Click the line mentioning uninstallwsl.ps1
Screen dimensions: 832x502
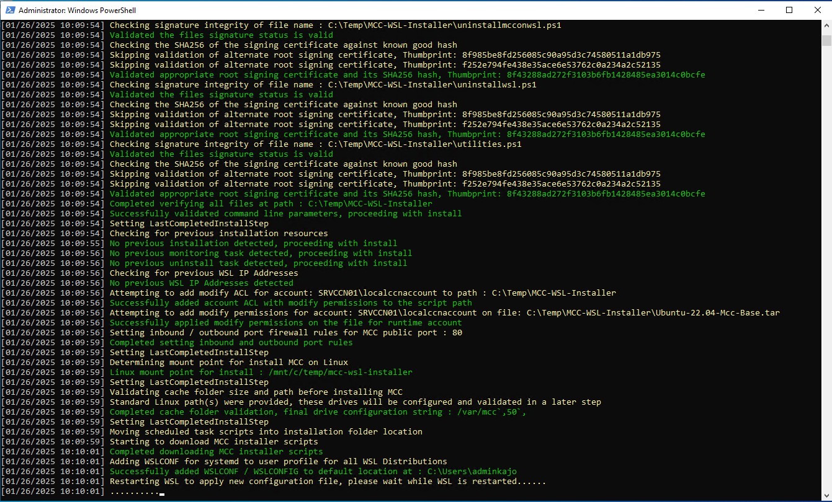point(269,85)
